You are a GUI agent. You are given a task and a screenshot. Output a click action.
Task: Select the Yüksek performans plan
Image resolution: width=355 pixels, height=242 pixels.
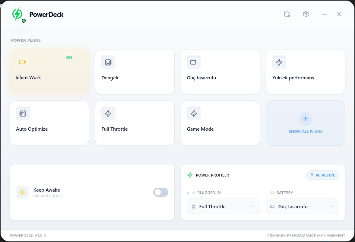pos(306,72)
